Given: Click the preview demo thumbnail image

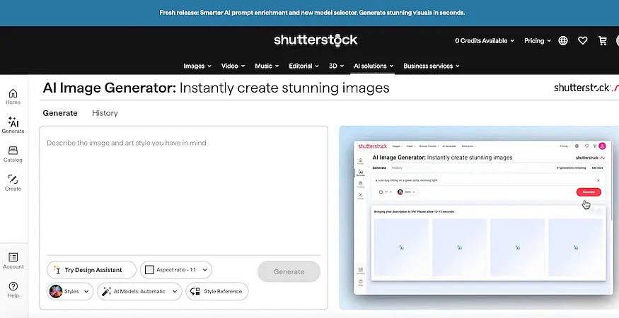Looking at the screenshot, I should pyautogui.click(x=479, y=218).
